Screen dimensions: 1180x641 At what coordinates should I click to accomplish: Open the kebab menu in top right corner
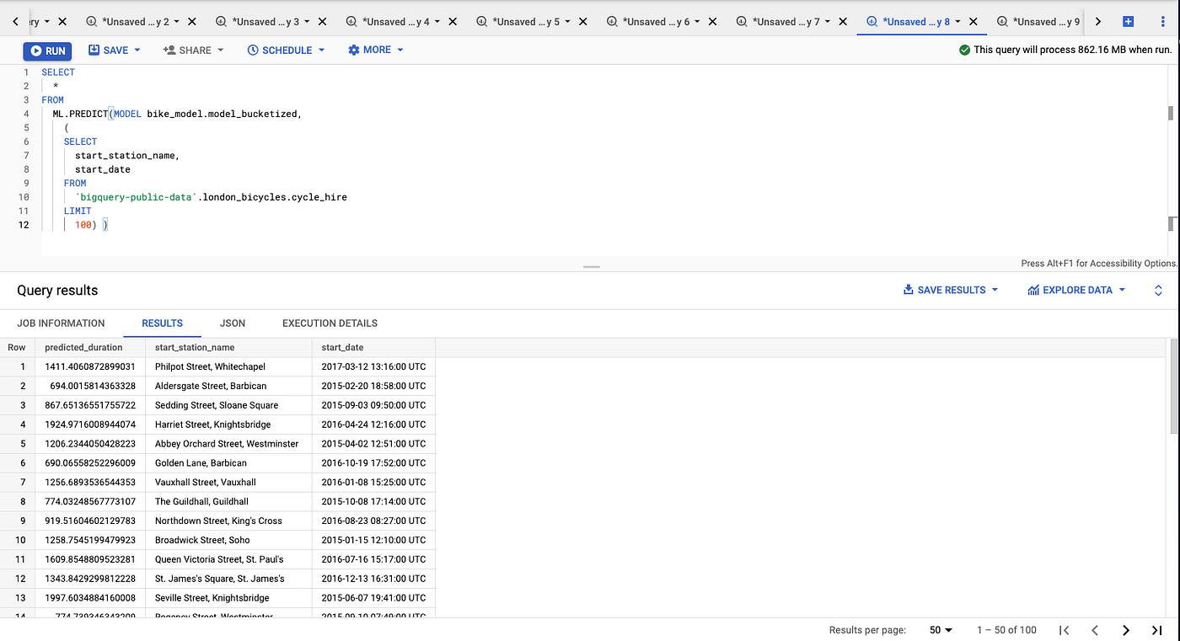1164,21
